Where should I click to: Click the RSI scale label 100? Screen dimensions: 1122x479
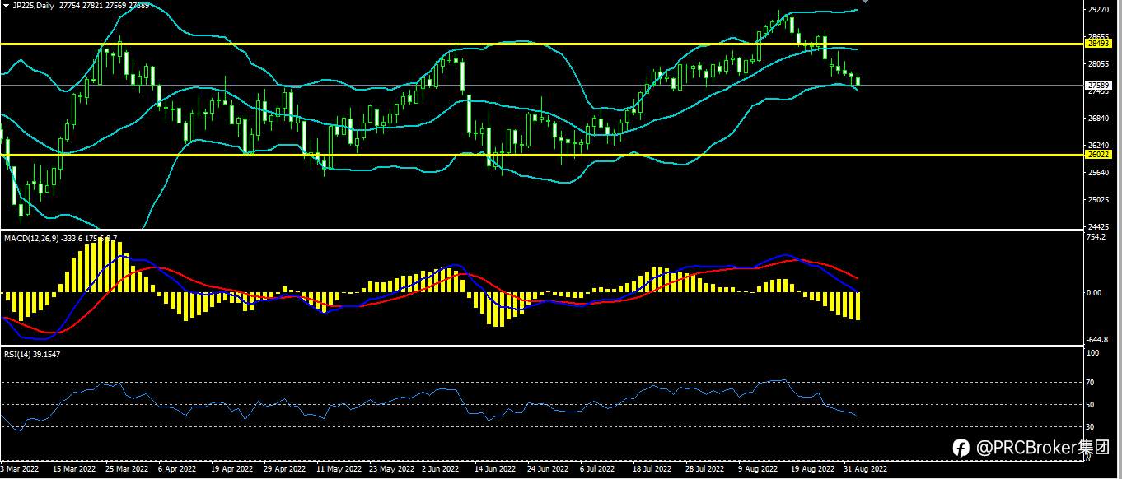1093,353
